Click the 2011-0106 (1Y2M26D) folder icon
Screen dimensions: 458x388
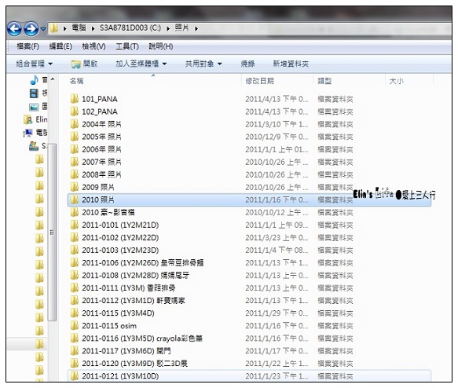click(x=75, y=262)
